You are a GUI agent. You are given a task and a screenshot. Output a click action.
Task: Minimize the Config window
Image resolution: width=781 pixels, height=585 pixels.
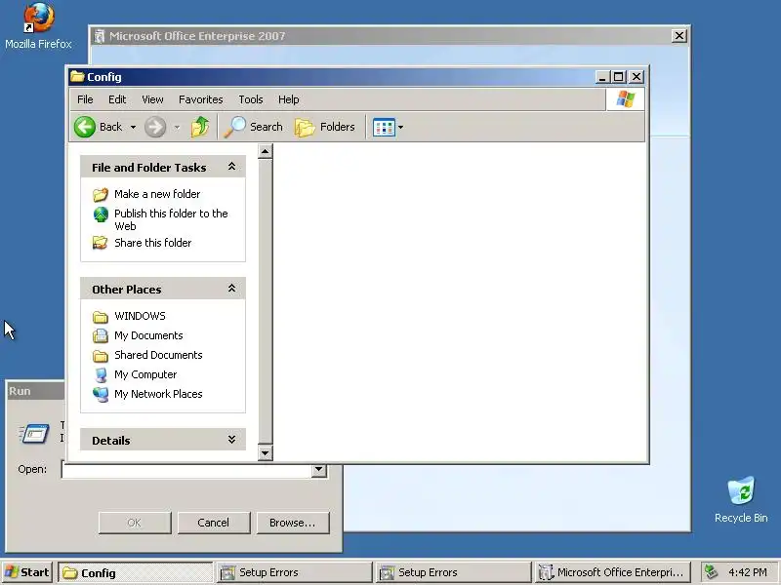tap(602, 77)
